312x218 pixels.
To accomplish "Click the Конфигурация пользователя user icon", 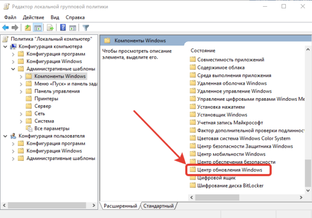I will coord(13,136).
